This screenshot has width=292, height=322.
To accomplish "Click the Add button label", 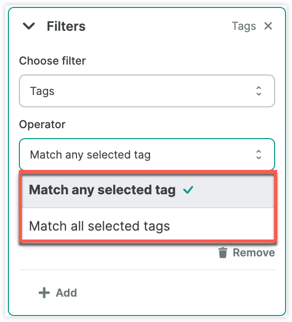I will (x=66, y=293).
